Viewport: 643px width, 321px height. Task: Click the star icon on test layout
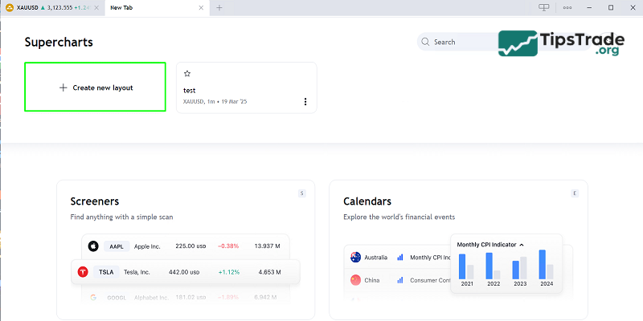pyautogui.click(x=187, y=73)
